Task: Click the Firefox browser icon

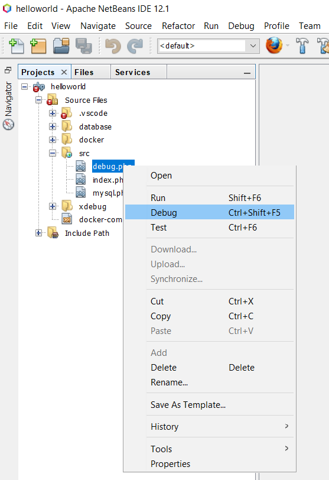Action: pyautogui.click(x=274, y=46)
